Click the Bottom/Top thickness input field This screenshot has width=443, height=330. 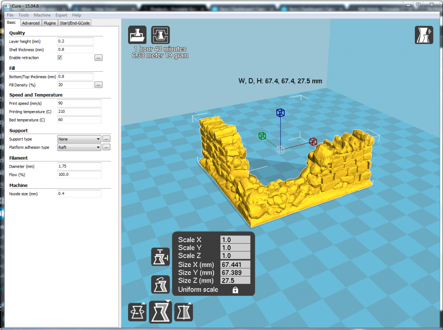75,76
